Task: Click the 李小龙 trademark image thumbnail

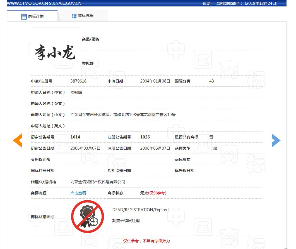Action: [55, 51]
